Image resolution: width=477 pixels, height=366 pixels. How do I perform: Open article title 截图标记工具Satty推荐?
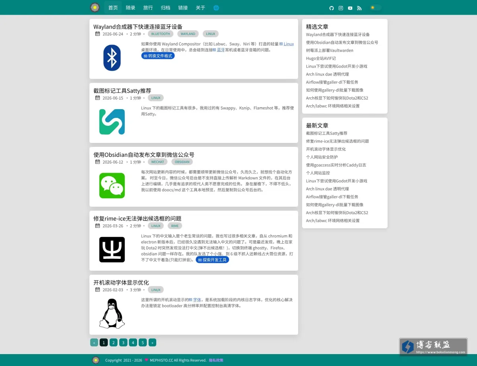click(x=122, y=91)
